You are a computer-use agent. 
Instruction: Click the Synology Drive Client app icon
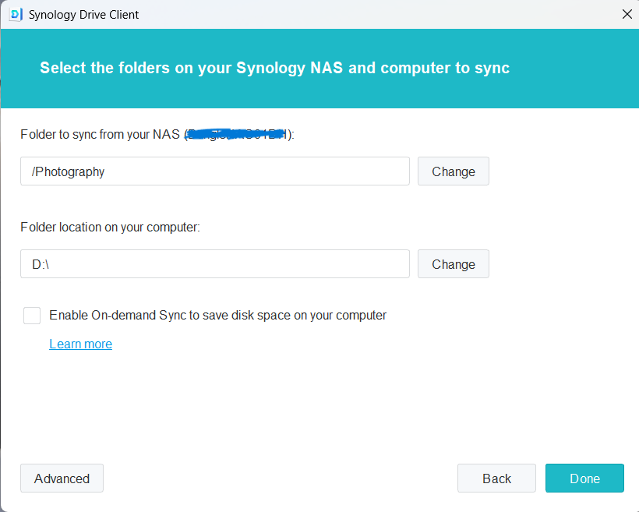point(15,14)
